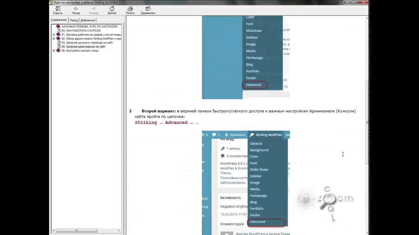Viewport: 419px width, 235px height.
Task: Click the 'Второй вариант:' bold text
Action: [159, 111]
